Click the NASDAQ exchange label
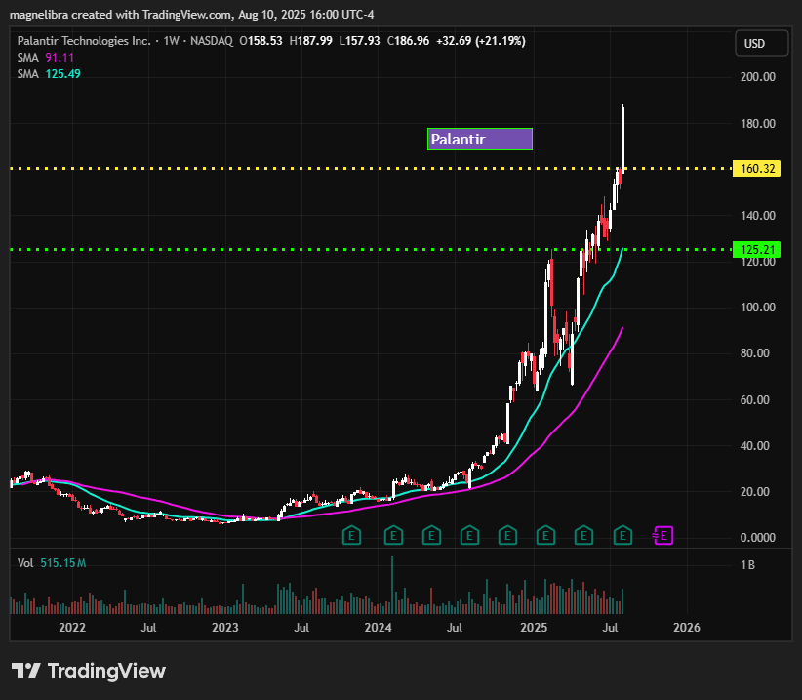This screenshot has width=802, height=700. [x=212, y=41]
